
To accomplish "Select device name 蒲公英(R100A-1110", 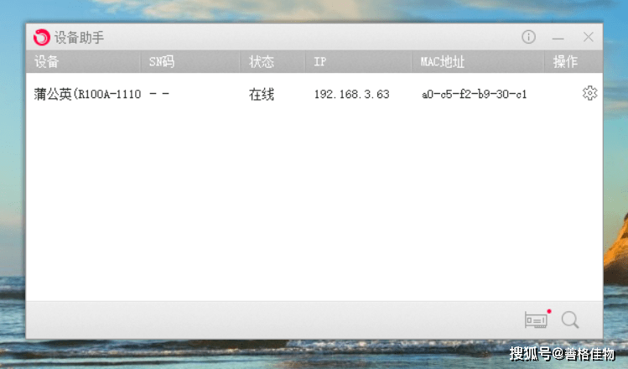I will pyautogui.click(x=87, y=94).
